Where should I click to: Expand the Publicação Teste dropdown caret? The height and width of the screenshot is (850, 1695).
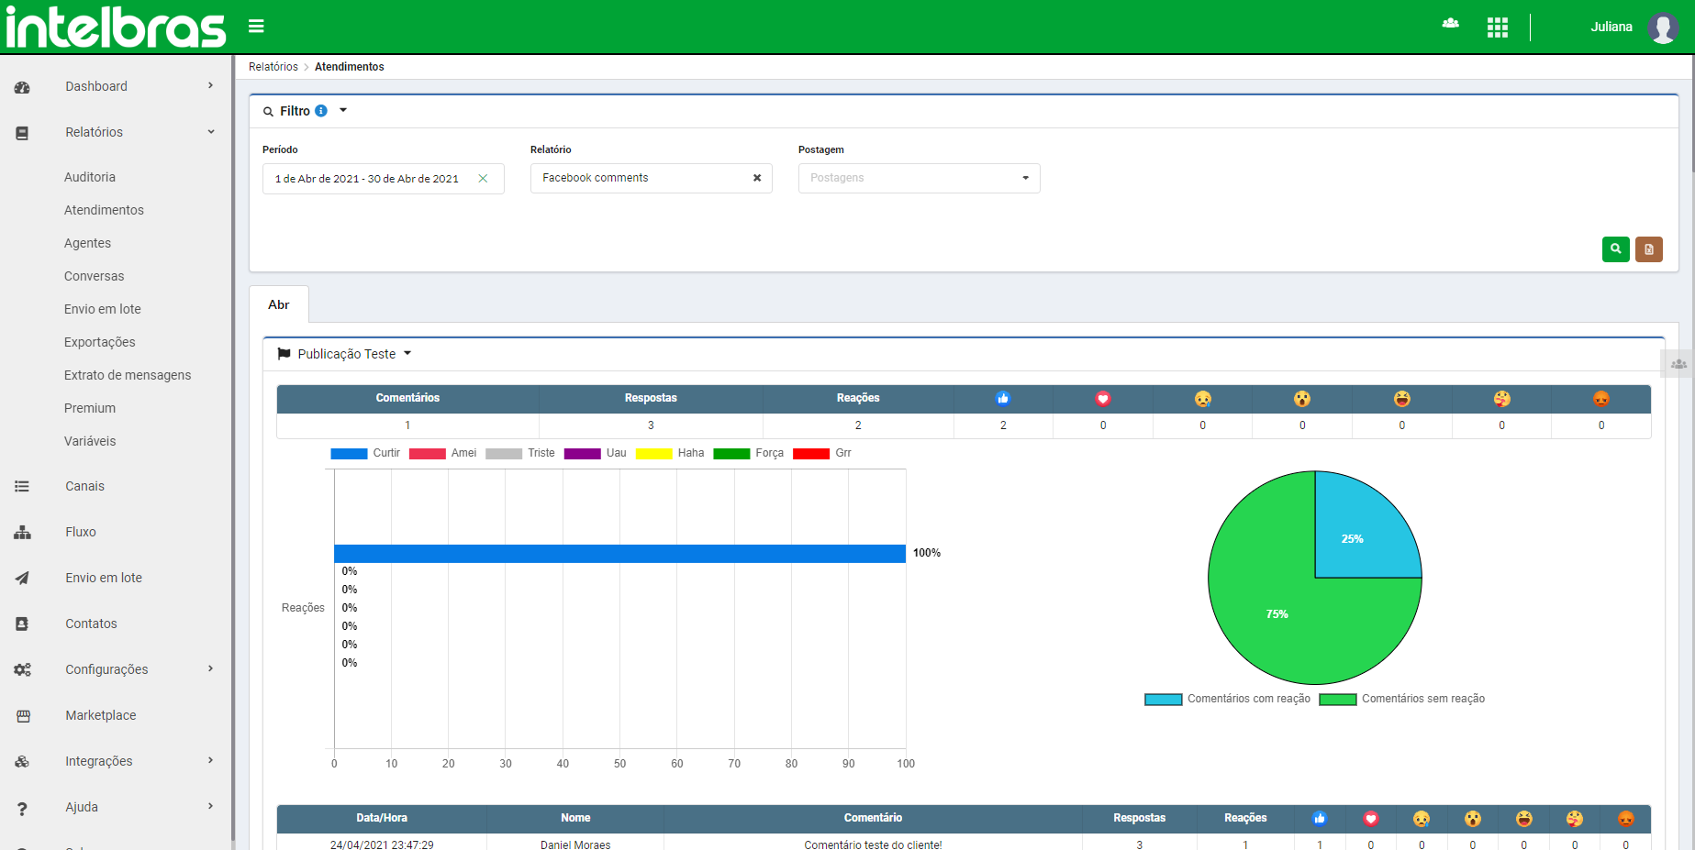pyautogui.click(x=407, y=354)
